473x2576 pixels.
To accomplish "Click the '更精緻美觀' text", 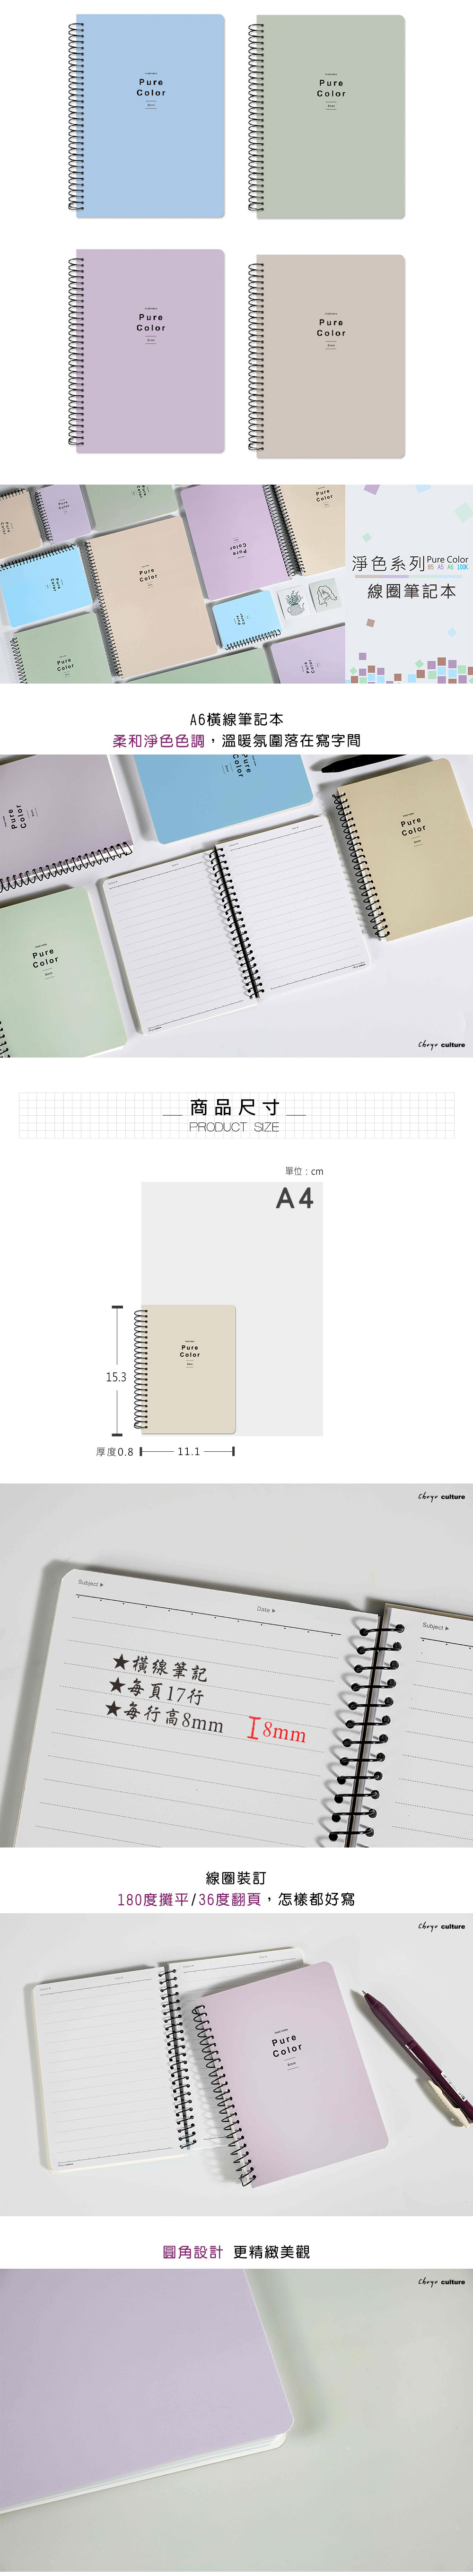I will [x=271, y=2251].
